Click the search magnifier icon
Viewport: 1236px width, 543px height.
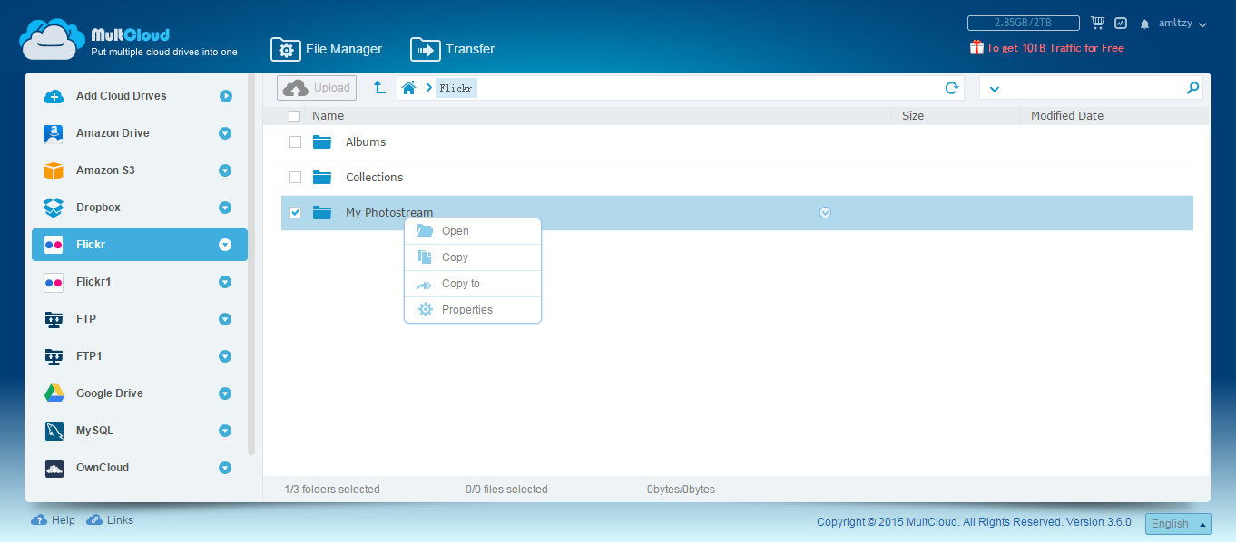[1192, 88]
